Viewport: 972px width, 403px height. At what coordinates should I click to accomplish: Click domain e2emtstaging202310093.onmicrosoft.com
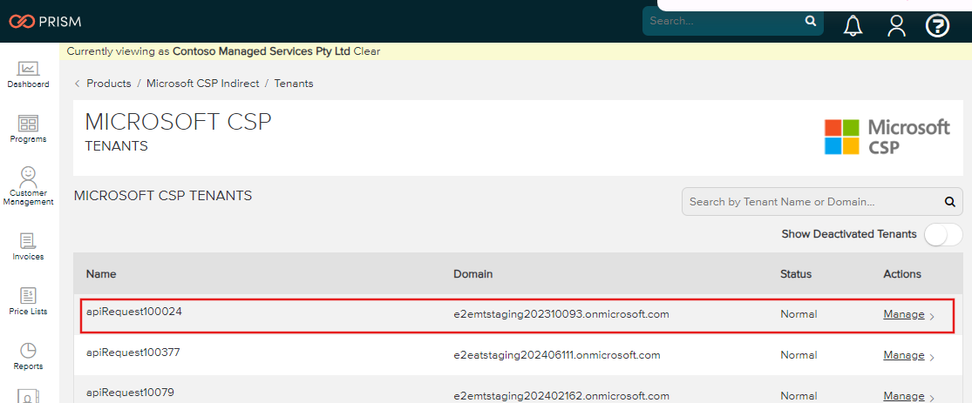click(561, 314)
